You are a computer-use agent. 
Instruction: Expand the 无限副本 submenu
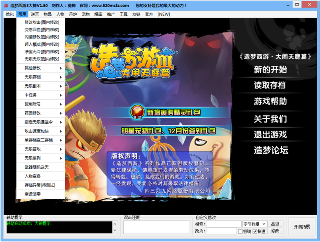coord(41,86)
